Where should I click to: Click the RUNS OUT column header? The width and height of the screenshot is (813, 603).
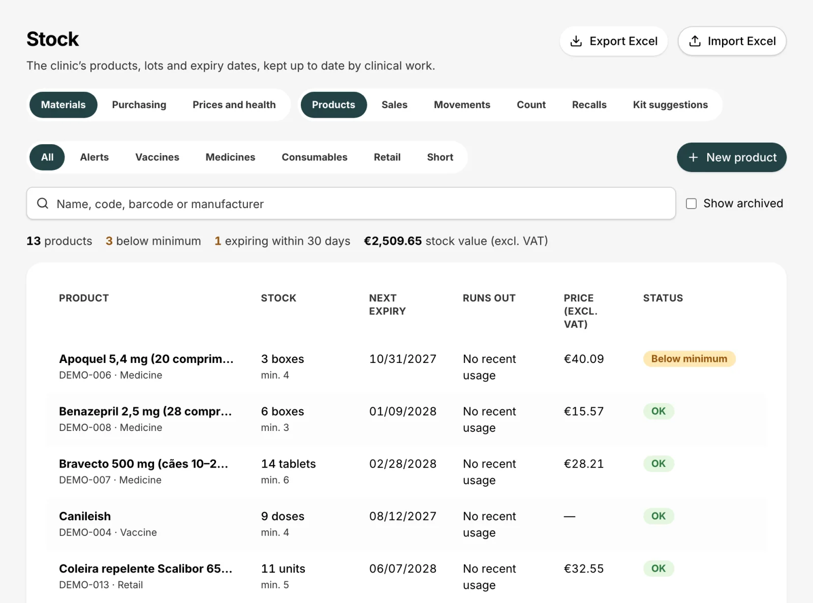coord(489,298)
